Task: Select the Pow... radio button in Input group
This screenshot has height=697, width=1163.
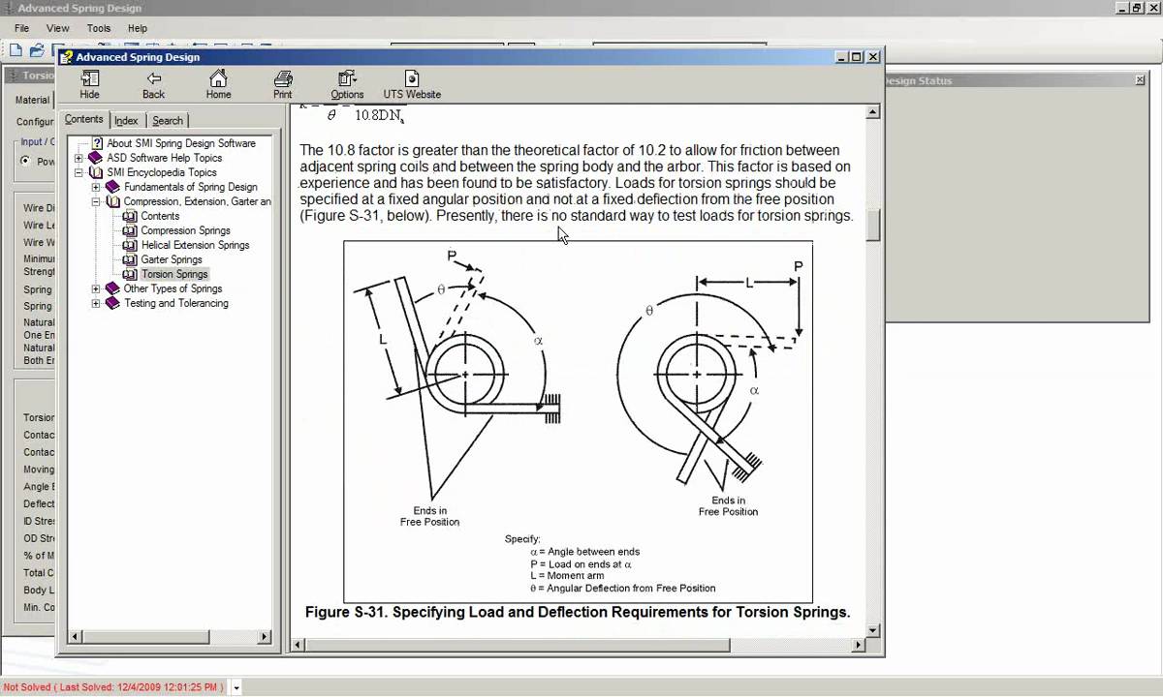Action: pyautogui.click(x=26, y=162)
